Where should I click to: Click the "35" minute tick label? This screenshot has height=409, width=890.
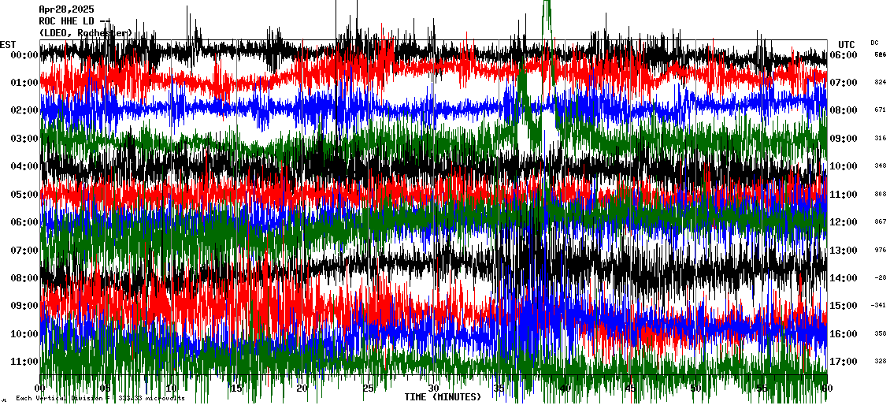click(x=499, y=389)
